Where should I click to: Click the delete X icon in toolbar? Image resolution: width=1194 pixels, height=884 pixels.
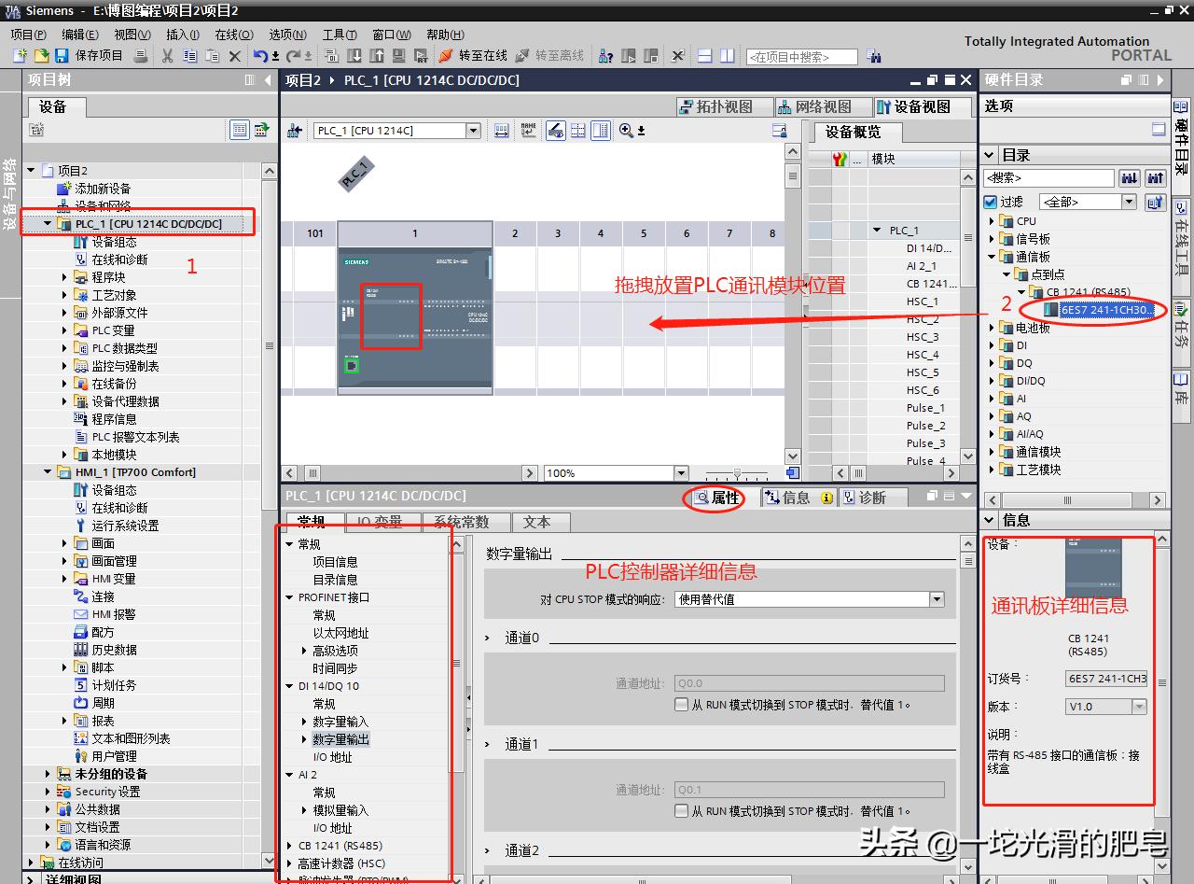pyautogui.click(x=235, y=56)
